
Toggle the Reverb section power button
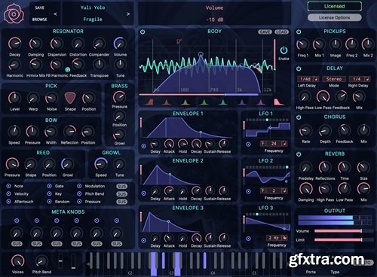pyautogui.click(x=299, y=154)
